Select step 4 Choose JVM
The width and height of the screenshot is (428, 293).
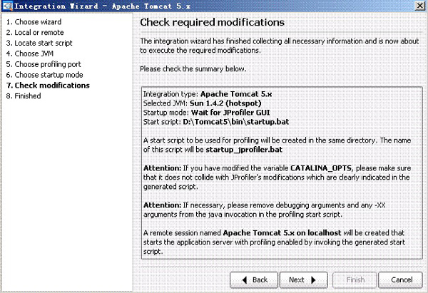pos(31,53)
